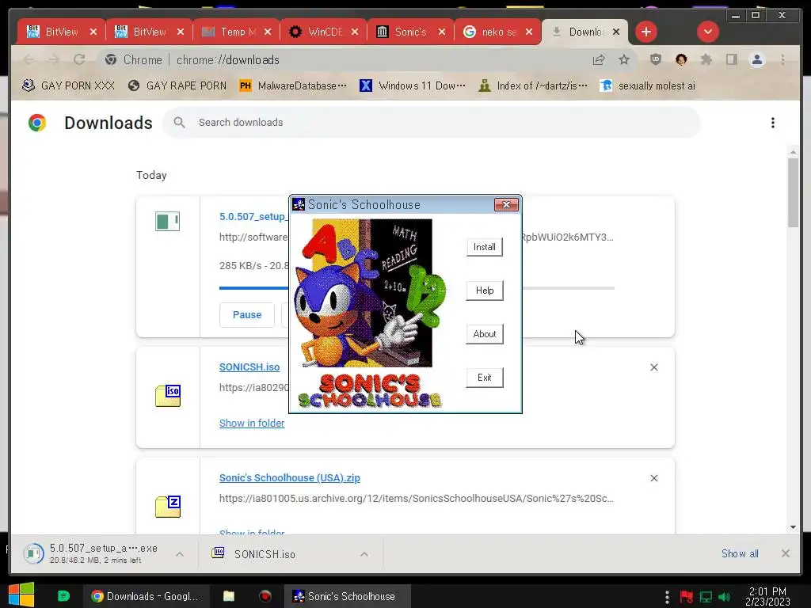Switch to the Sonic's tab
811x608 pixels.
(x=411, y=32)
